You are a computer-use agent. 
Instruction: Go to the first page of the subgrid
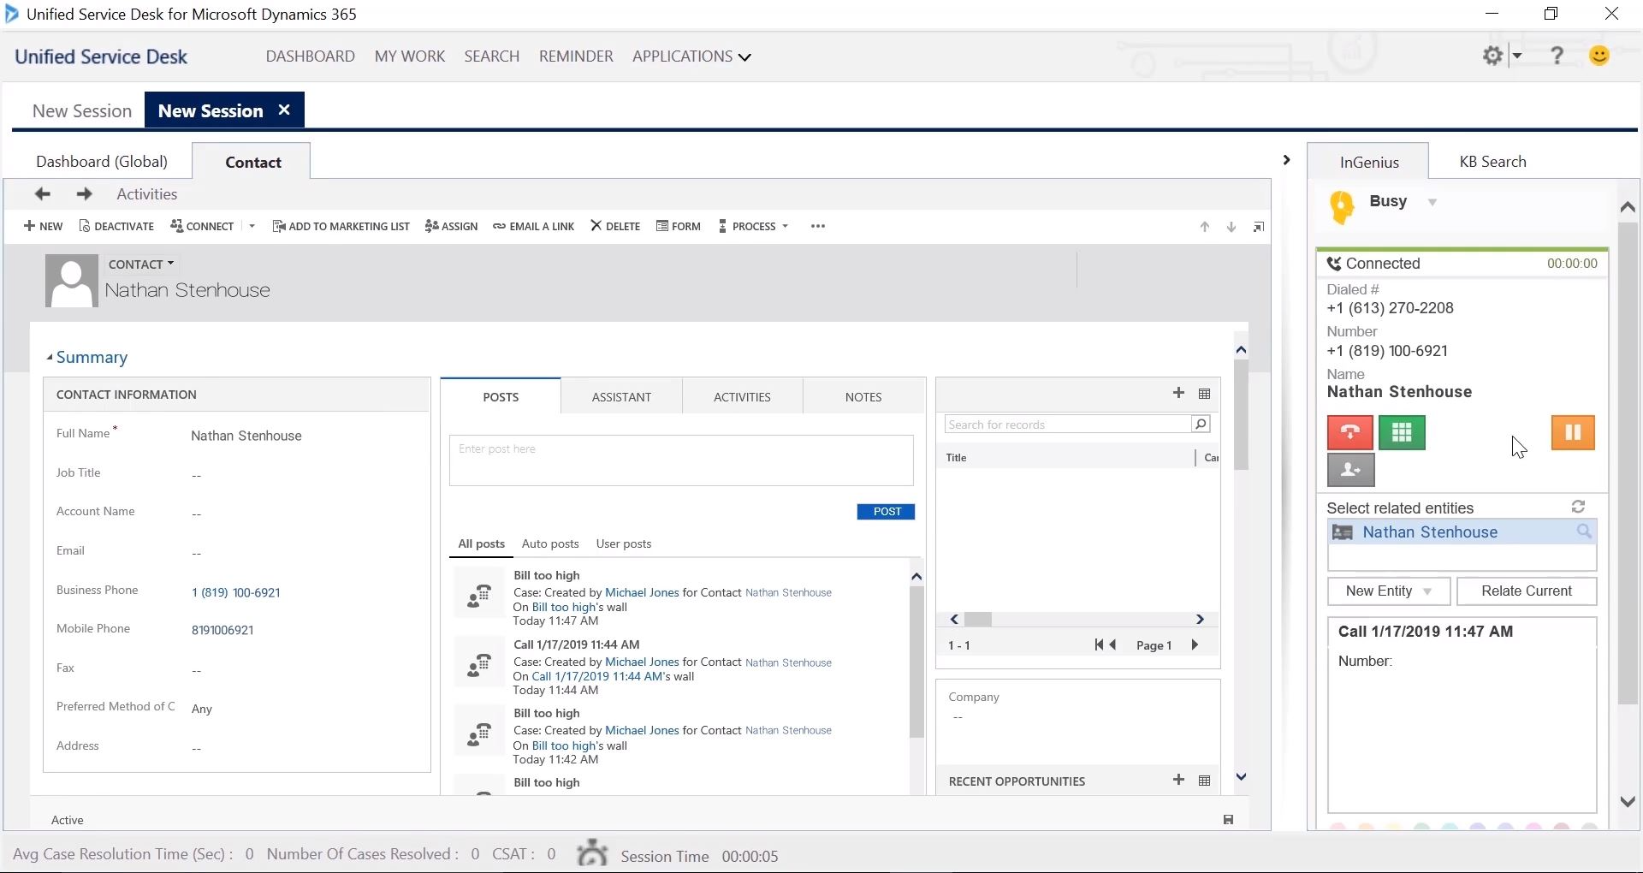pyautogui.click(x=1099, y=644)
